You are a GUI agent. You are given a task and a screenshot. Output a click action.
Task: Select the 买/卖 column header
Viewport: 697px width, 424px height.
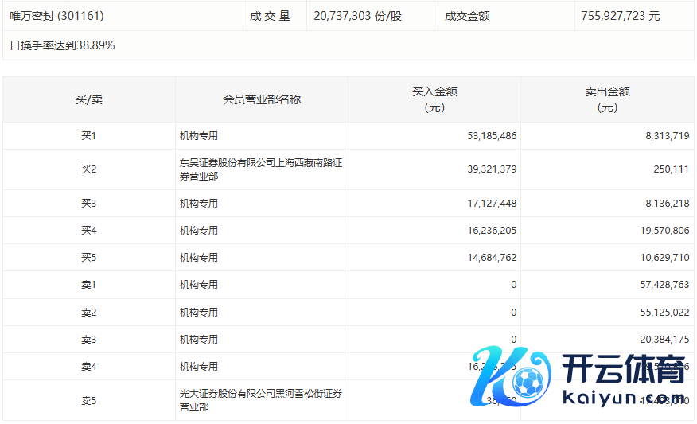pos(89,99)
